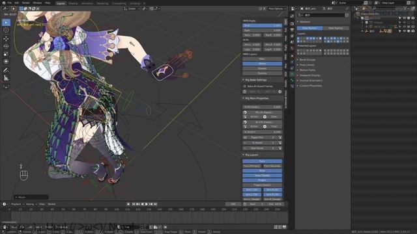Open the View Layer properties tab icon
Screen dimensions: 417x234
coord(293,36)
